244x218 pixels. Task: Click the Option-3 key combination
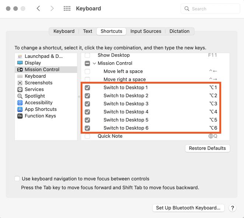tap(213, 104)
